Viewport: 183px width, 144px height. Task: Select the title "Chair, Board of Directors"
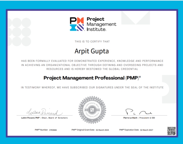point(55,118)
